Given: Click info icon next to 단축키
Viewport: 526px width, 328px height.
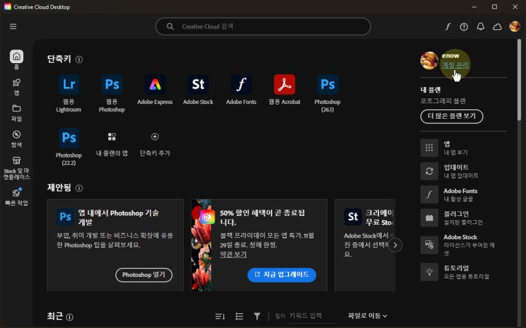Looking at the screenshot, I should (x=79, y=60).
